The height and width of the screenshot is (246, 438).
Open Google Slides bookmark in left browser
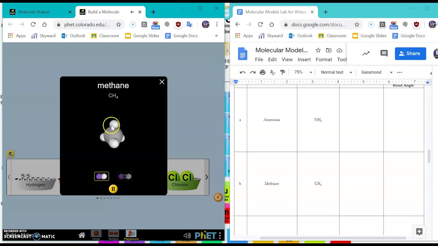coord(142,36)
